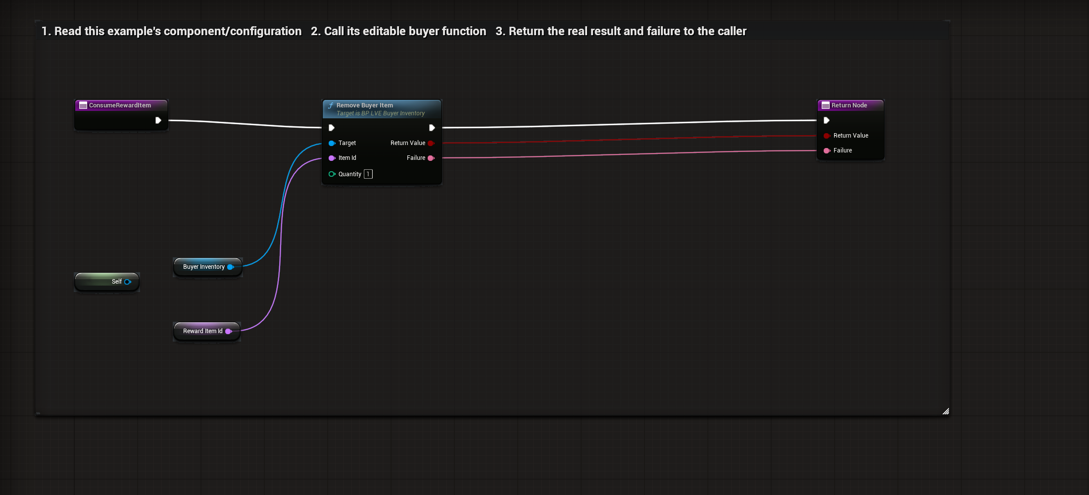Click the blue Target input pin
Screen dimensions: 1089x495
click(332, 143)
